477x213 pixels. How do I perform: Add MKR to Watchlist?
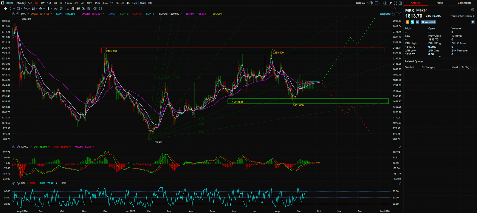[428, 22]
